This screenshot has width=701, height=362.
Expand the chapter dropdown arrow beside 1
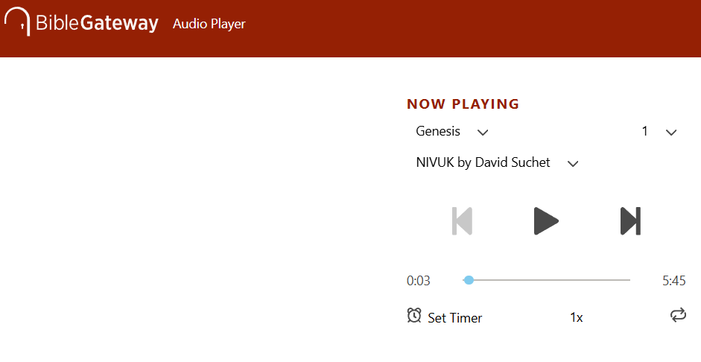click(x=671, y=133)
